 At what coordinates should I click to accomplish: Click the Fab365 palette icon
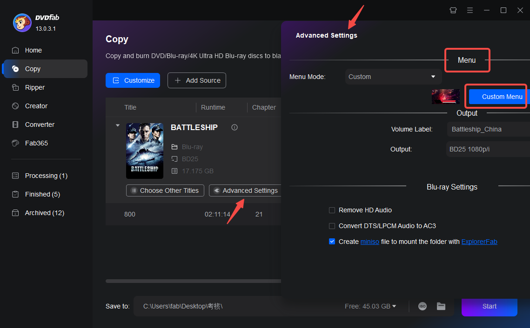point(15,143)
